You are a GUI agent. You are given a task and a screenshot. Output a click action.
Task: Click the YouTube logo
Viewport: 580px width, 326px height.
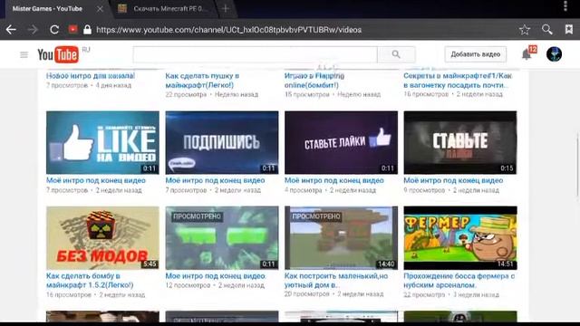(58, 54)
